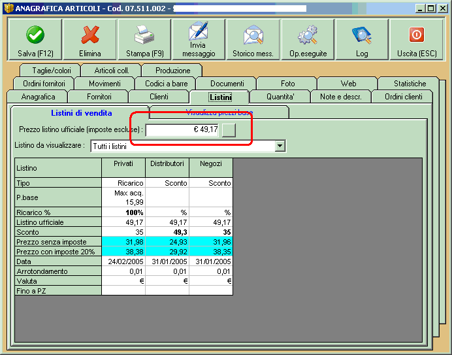Click the Max acq. 15,99 base price cell
Viewport: 452px width, 355px height.
click(x=123, y=197)
